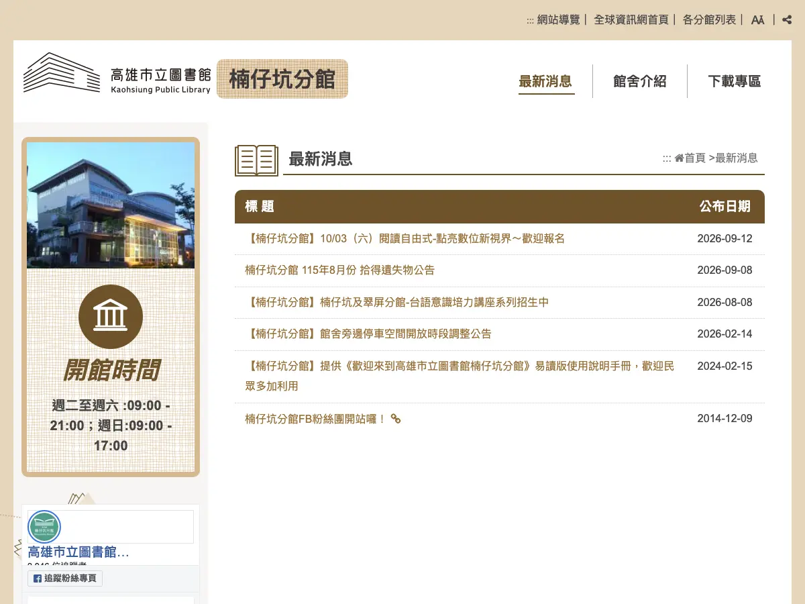Click the share icon in top bar

click(x=787, y=19)
